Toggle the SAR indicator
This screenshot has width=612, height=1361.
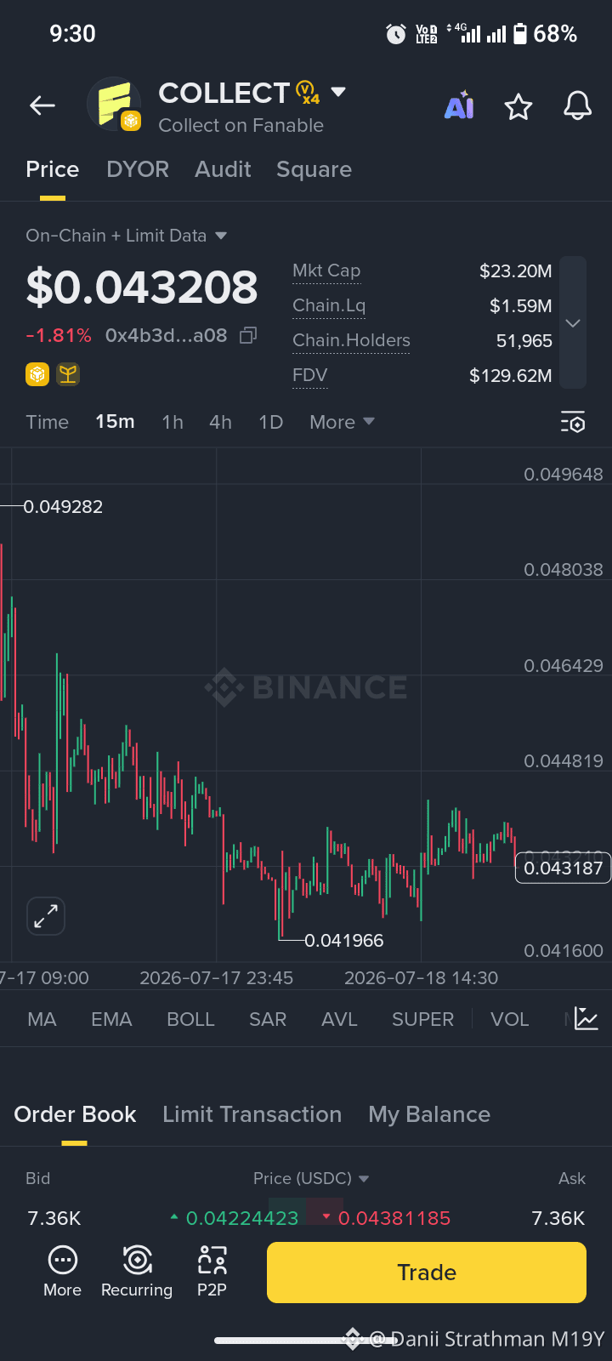tap(268, 1019)
